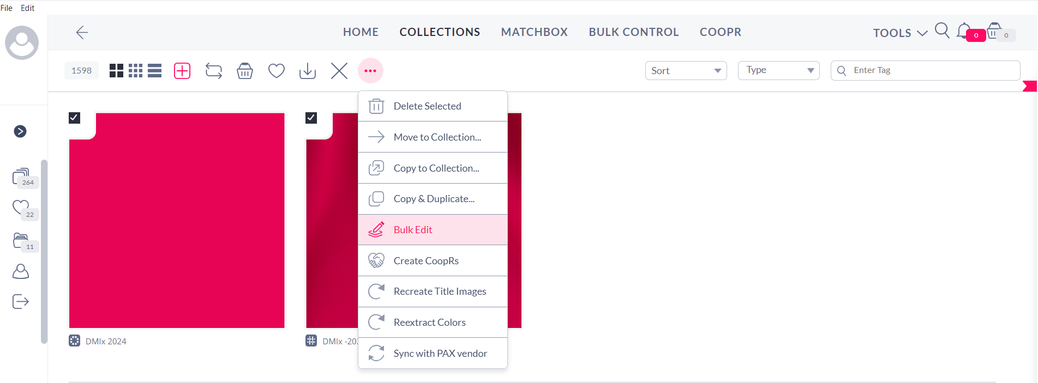Click type icon beside DMIx 2024 label

click(x=75, y=341)
